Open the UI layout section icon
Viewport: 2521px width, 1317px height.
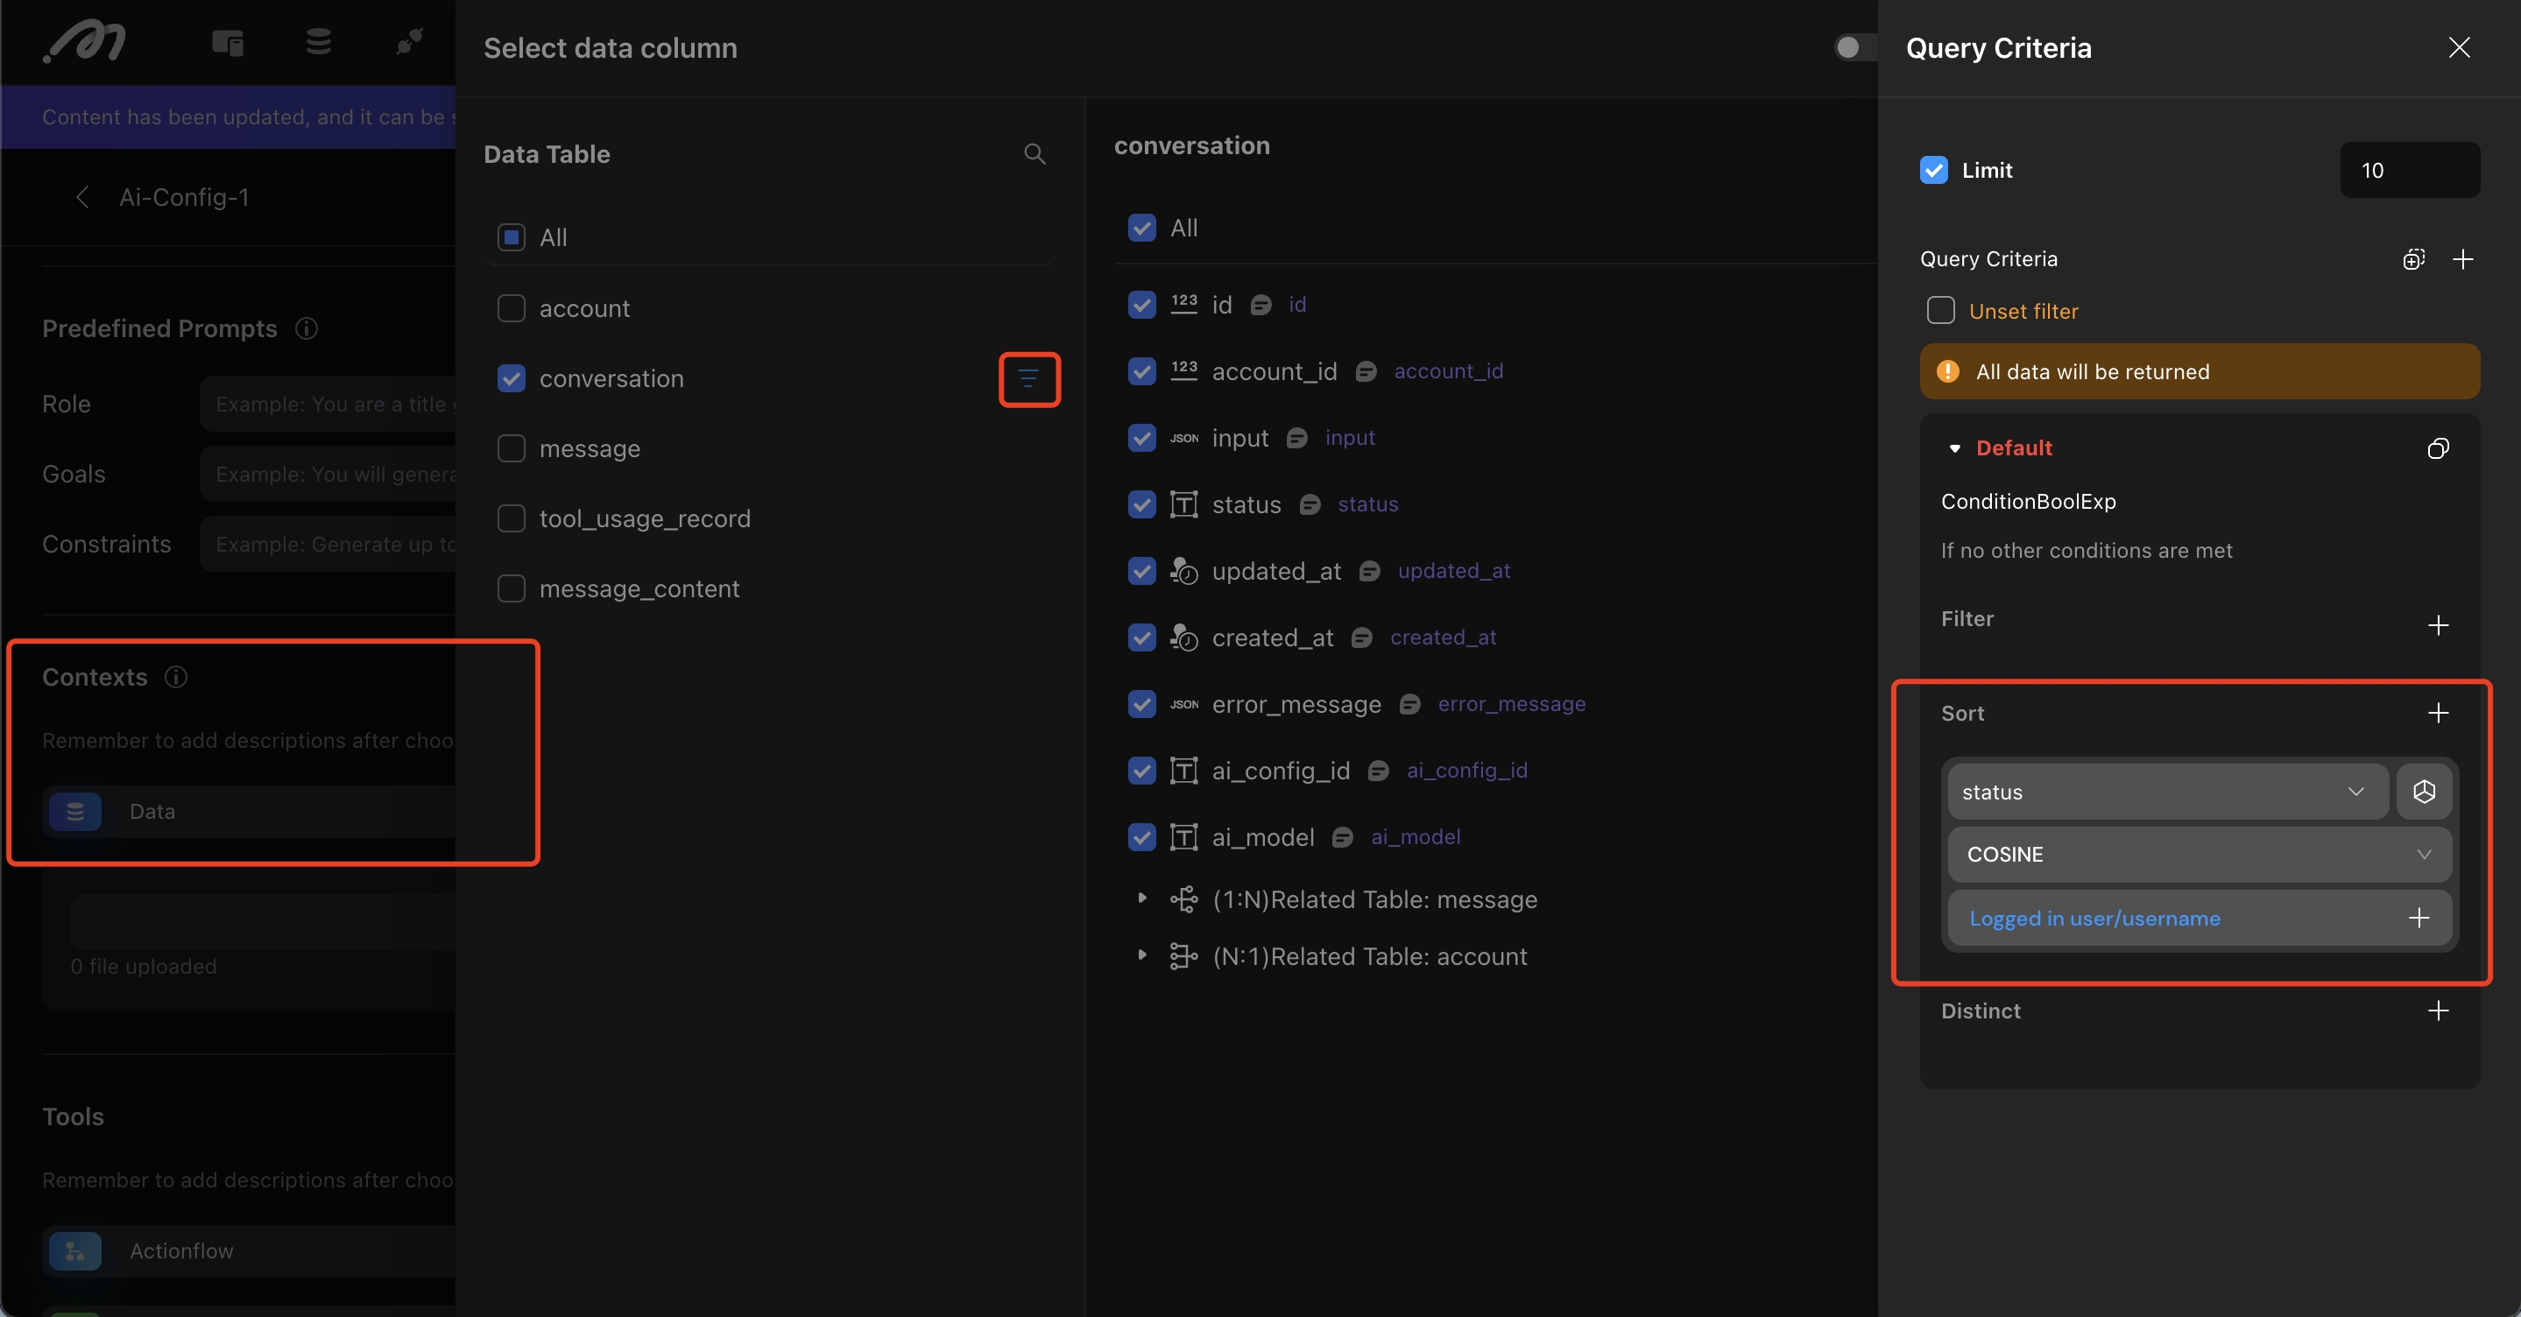[x=228, y=42]
